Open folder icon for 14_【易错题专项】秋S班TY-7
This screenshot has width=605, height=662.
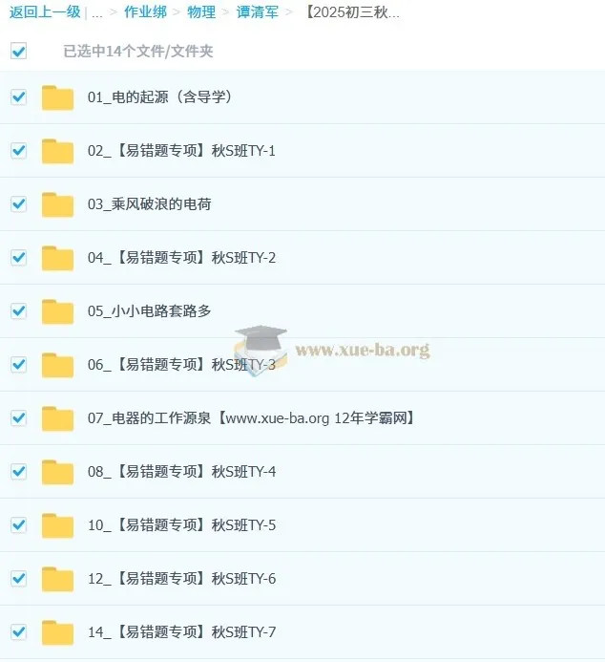point(58,632)
